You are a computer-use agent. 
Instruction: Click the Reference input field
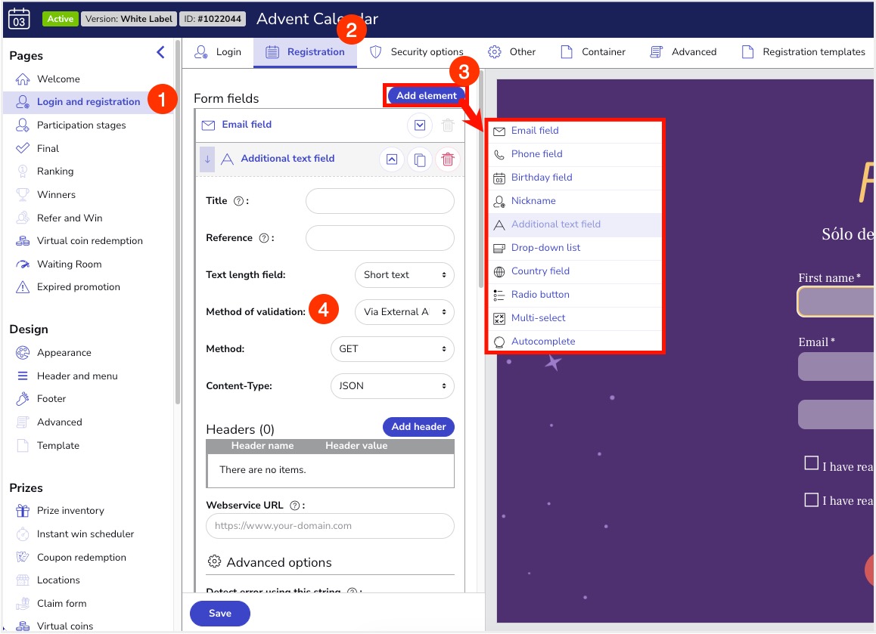380,238
